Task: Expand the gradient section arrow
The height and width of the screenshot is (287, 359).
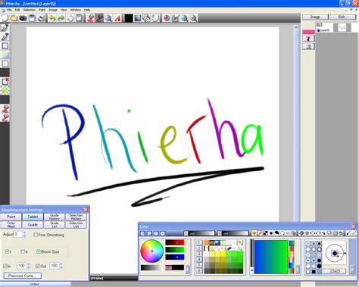Action: point(298,270)
